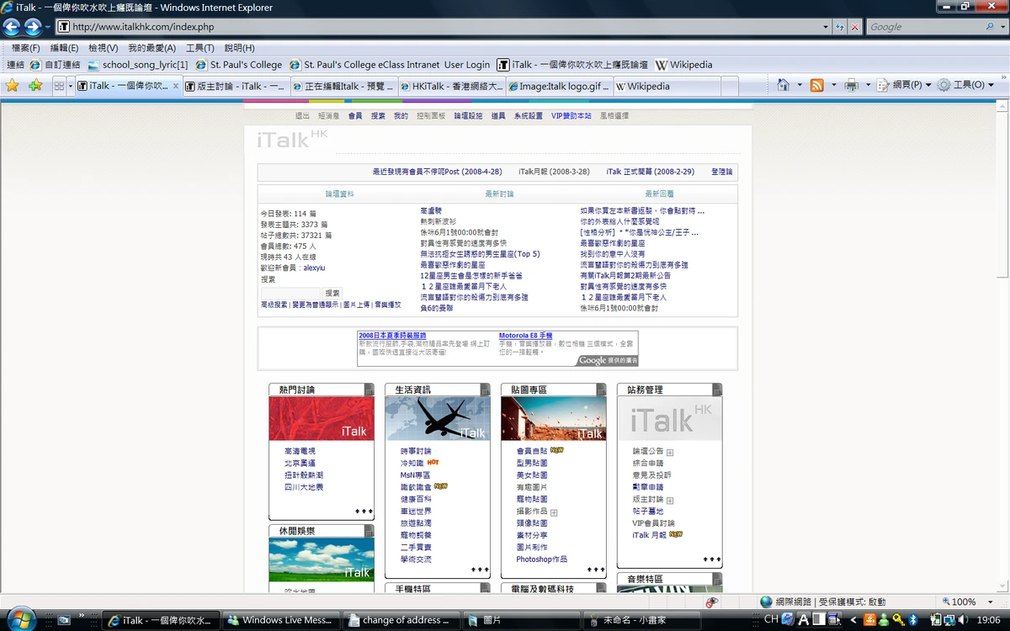
Task: Stop page loading with the red X icon
Action: point(854,26)
